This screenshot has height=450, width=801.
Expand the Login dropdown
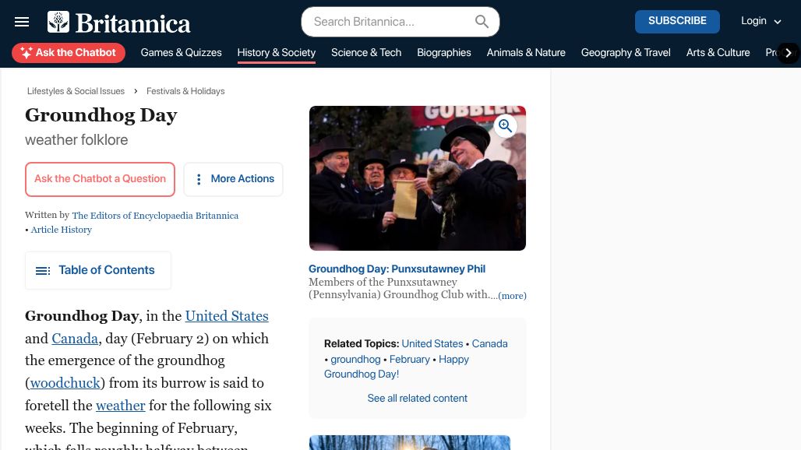tap(760, 21)
